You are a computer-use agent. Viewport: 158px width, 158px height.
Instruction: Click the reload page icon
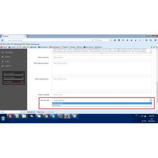[x=93, y=40]
